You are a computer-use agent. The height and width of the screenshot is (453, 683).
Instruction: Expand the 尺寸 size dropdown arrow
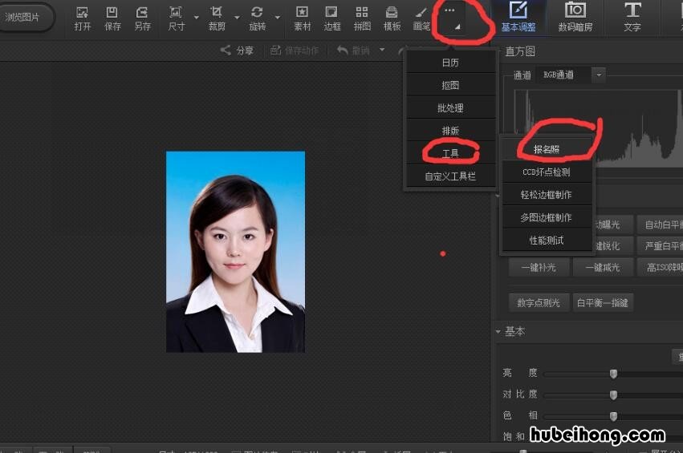click(196, 18)
